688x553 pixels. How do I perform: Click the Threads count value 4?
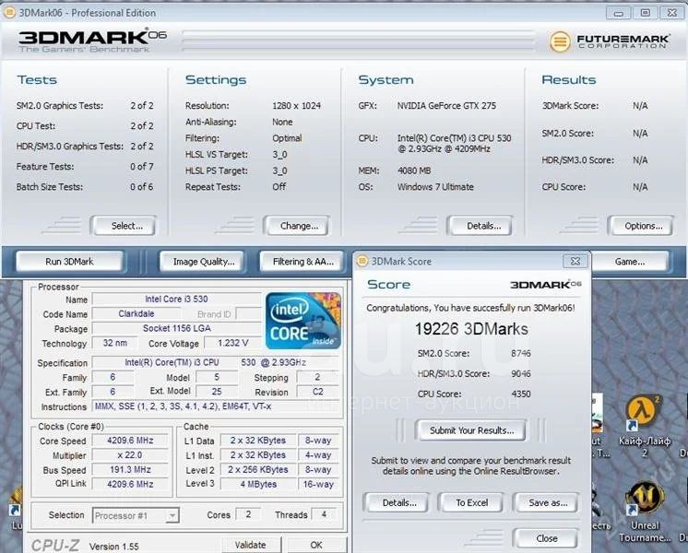(x=325, y=514)
